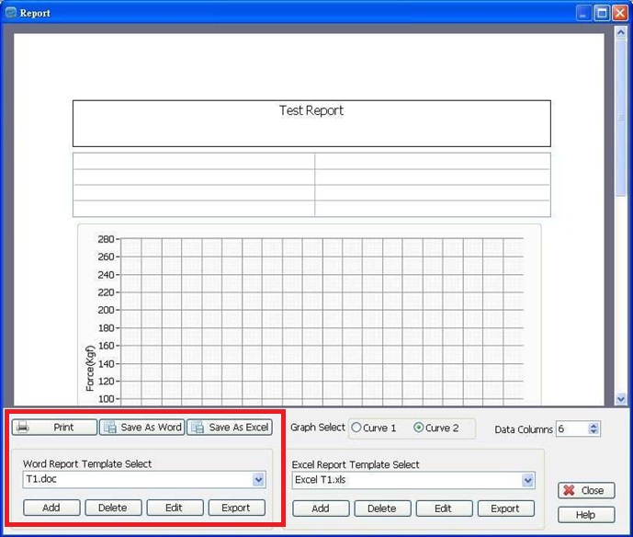Viewport: 633px width, 537px height.
Task: Add a Word report template
Action: click(x=51, y=508)
